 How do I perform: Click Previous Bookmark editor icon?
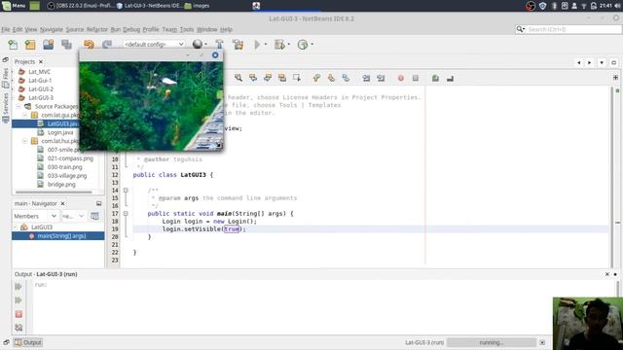pyautogui.click(x=316, y=78)
